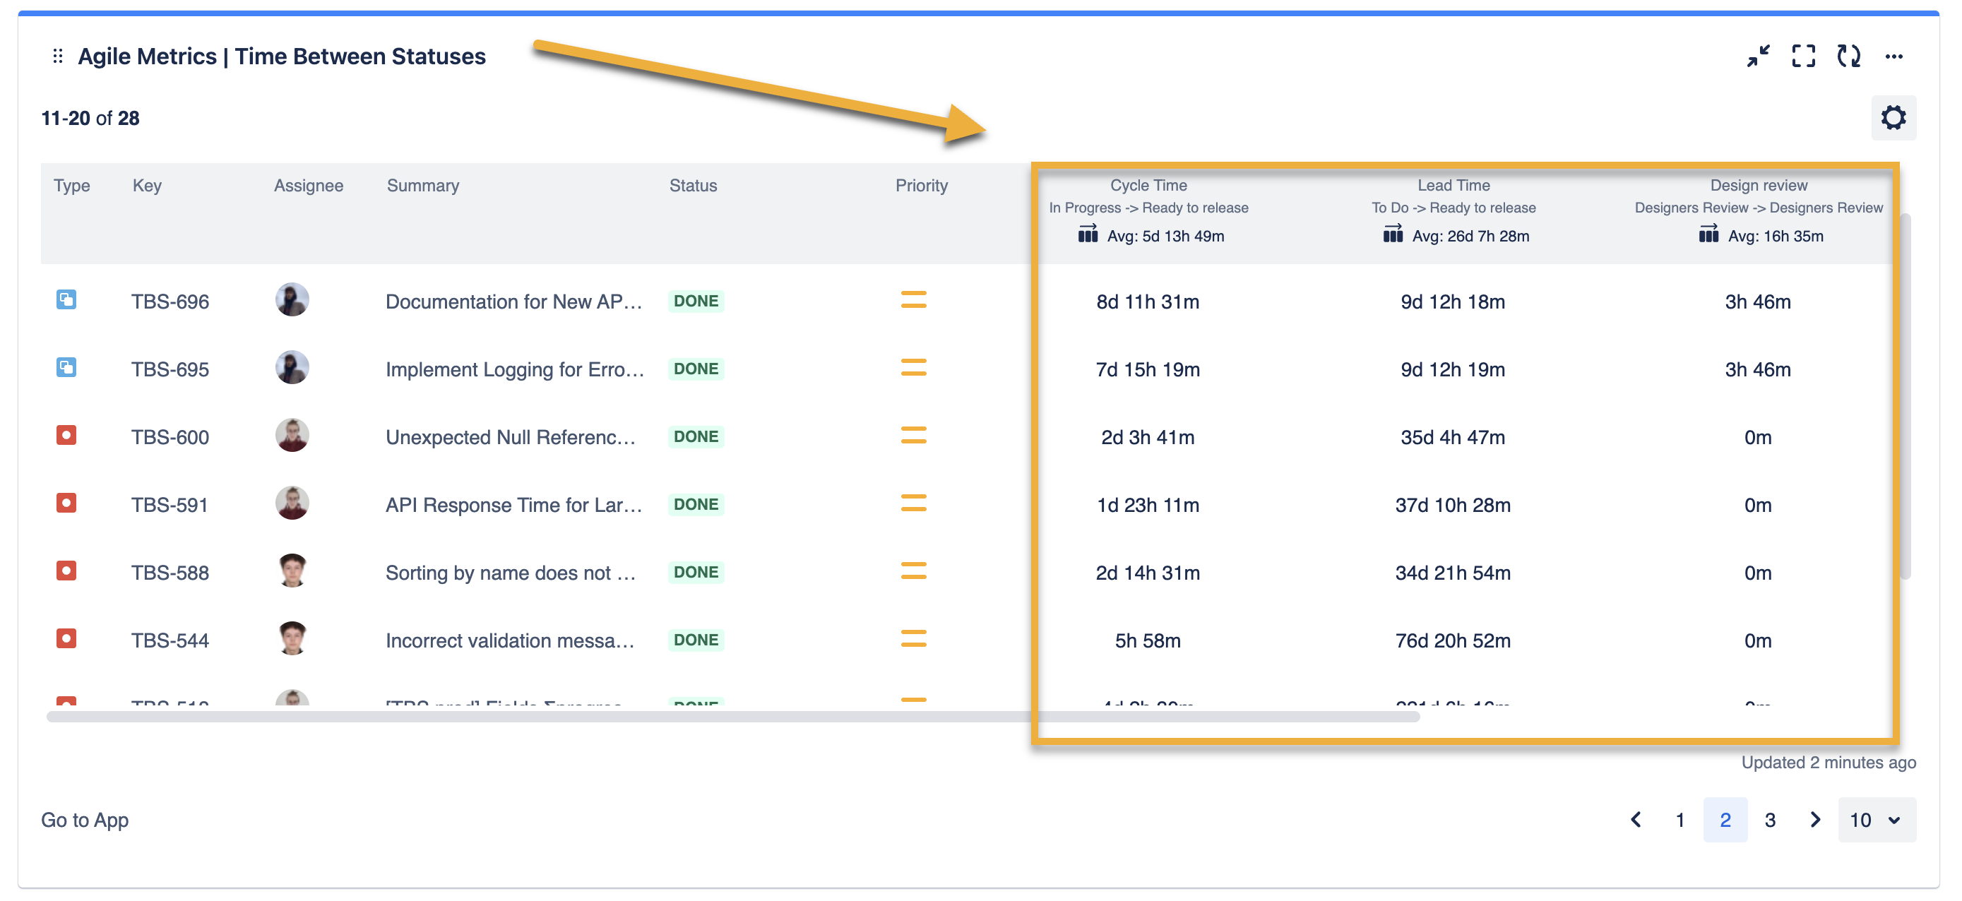
Task: Click the bug type icon for TBS-600
Action: pos(67,436)
